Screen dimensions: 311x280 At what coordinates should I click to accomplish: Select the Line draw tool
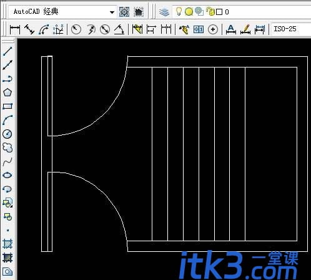click(7, 51)
